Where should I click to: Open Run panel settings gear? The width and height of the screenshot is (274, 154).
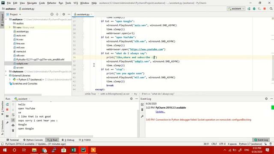[131, 99]
